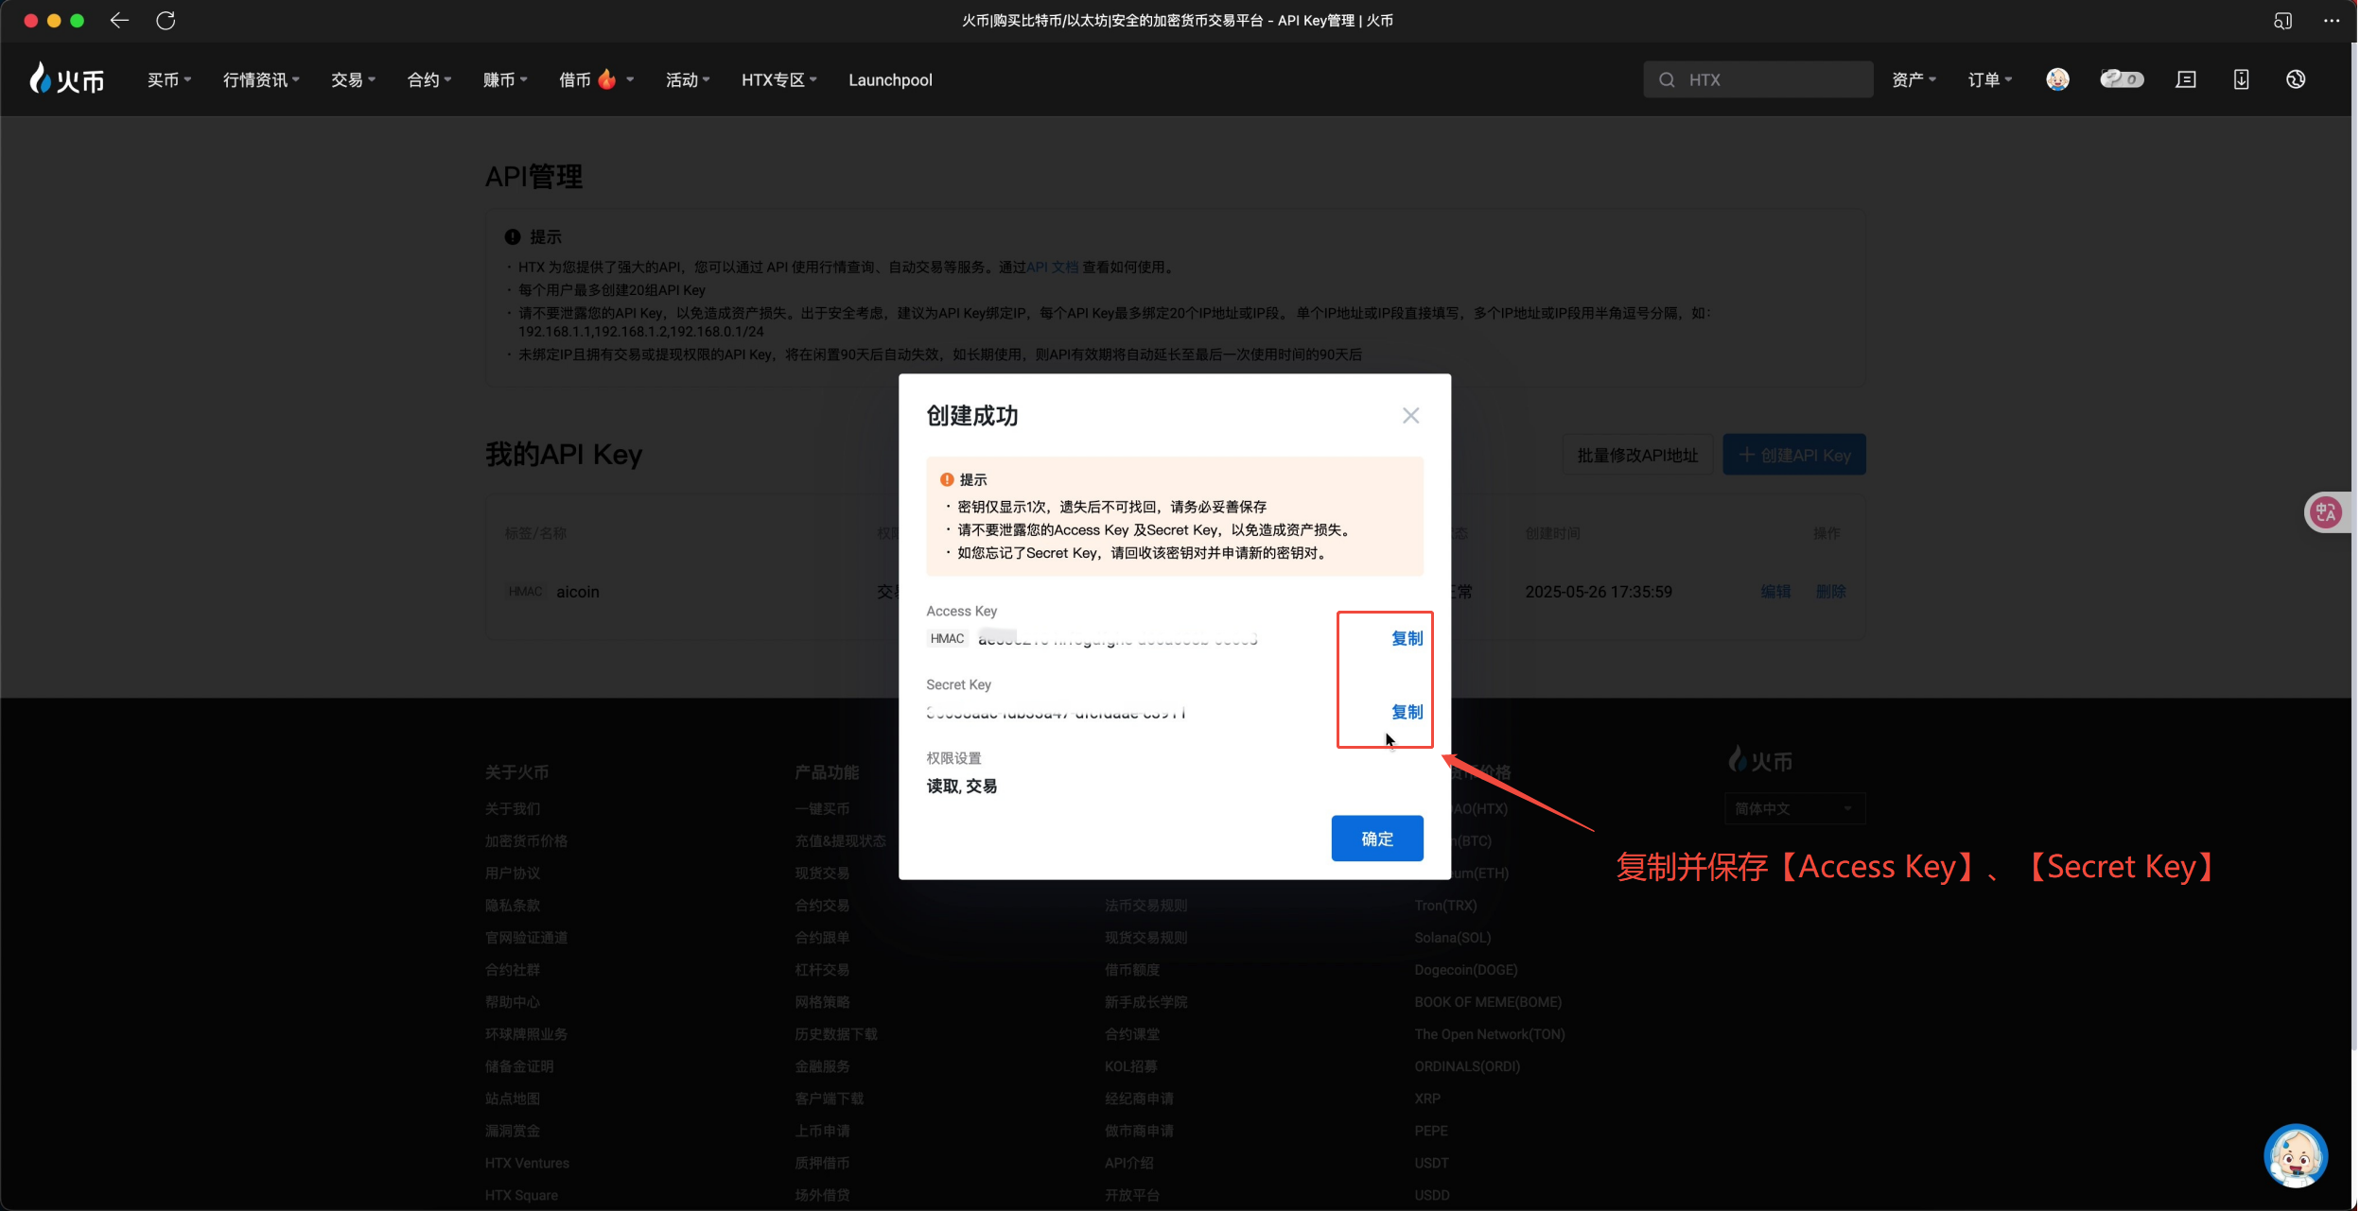Open the 简体中文 language dropdown in footer

(x=1794, y=809)
